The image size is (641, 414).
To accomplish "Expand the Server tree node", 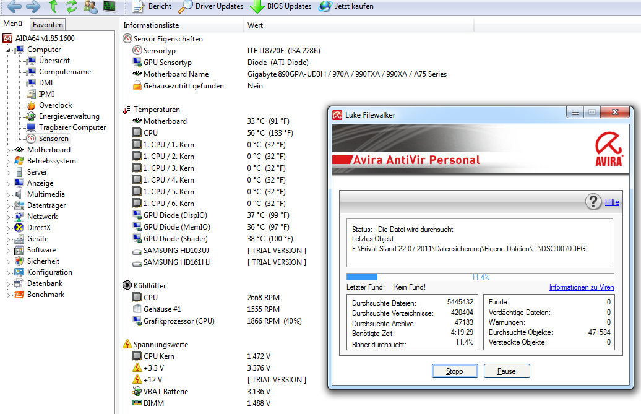I will tap(8, 173).
